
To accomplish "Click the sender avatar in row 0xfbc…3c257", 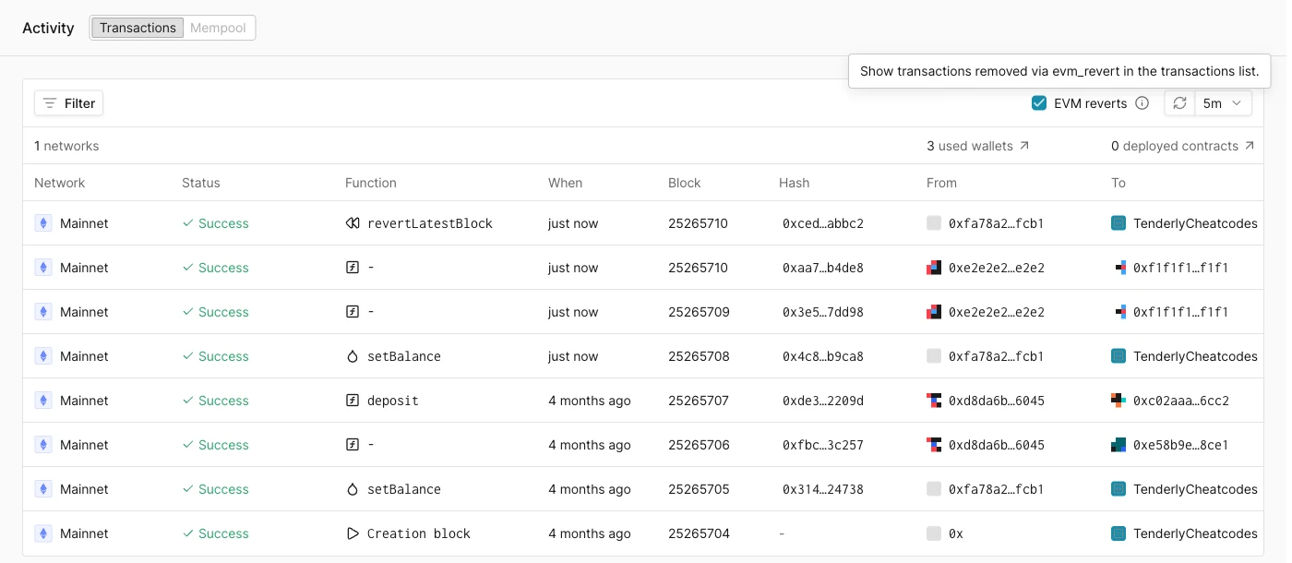I will [x=934, y=445].
